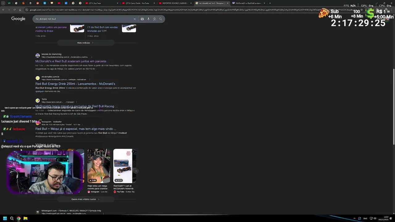Viewport: 395px width, 222px height.
Task: Start voice search with microphone icon
Action: (148, 19)
